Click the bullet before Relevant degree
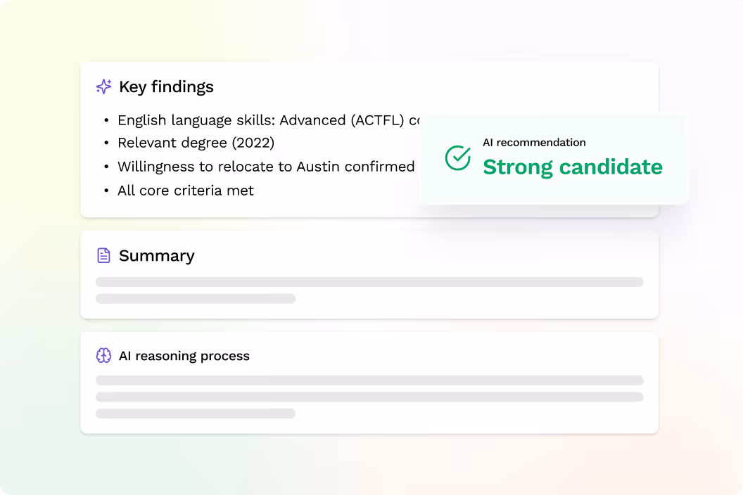 [106, 143]
